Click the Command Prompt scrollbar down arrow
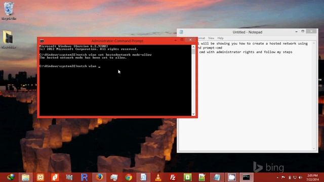 193,114
